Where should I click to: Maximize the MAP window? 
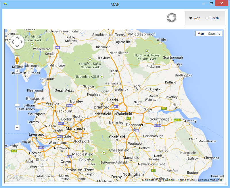[x=211, y=3]
